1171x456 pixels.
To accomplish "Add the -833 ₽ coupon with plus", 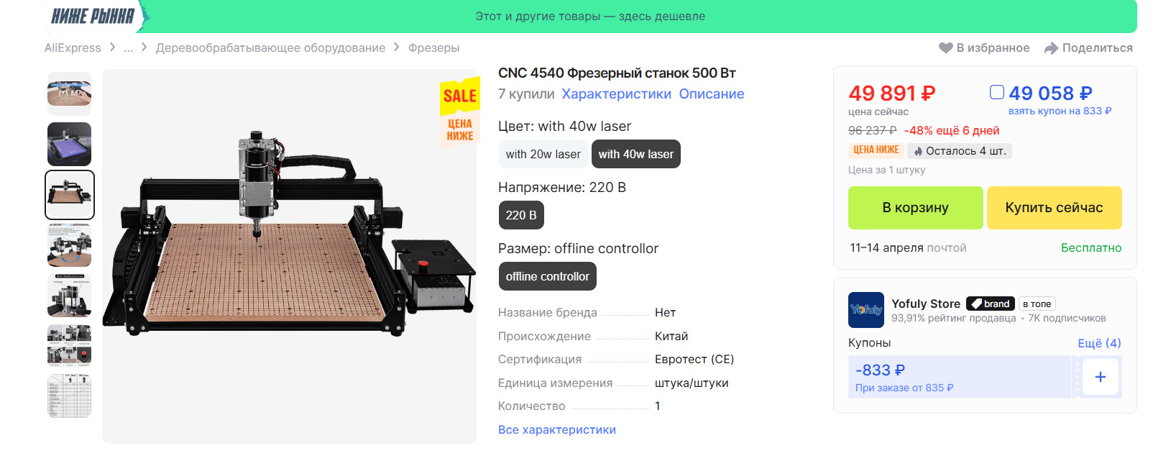I will (x=1100, y=377).
